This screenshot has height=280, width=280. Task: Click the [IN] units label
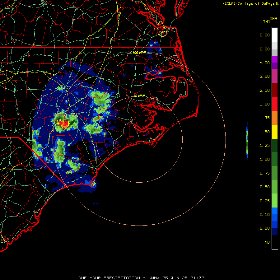[265, 21]
